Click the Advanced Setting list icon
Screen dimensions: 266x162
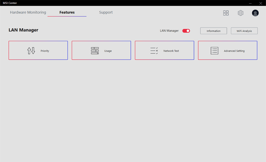click(x=214, y=51)
